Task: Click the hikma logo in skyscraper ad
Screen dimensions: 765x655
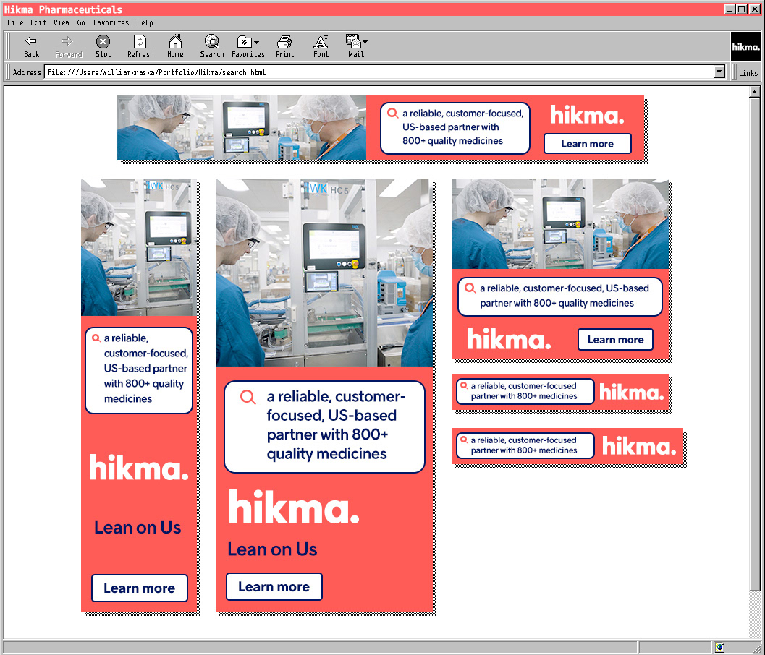Action: pyautogui.click(x=138, y=467)
